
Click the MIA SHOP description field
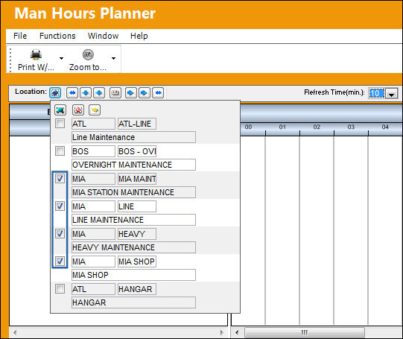(x=133, y=275)
